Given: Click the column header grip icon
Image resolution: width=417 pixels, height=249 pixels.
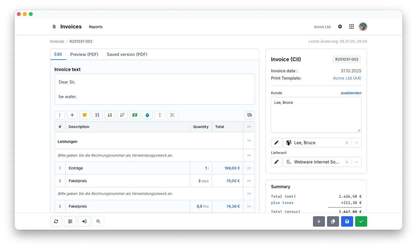Looking at the screenshot, I should click(x=249, y=127).
